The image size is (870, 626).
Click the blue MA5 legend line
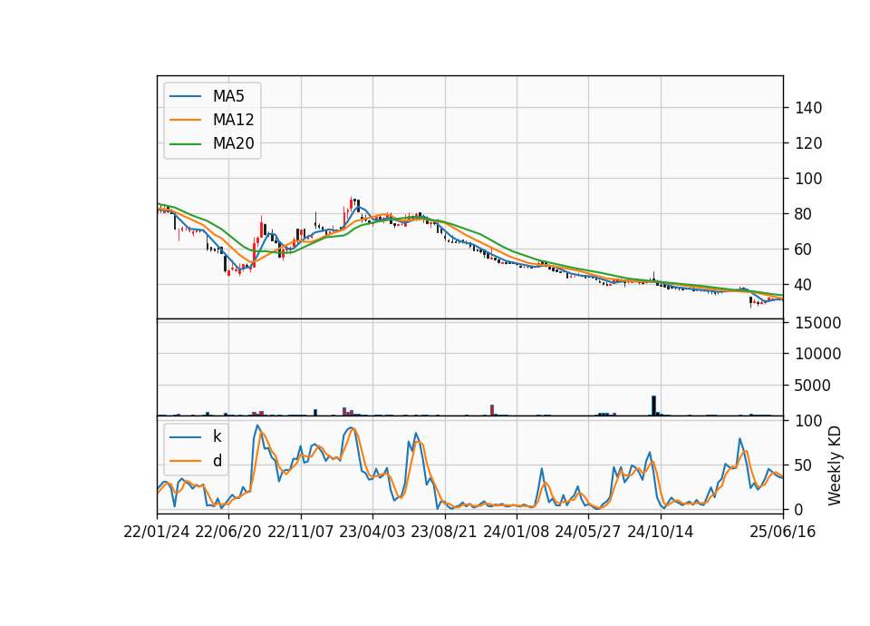[185, 96]
